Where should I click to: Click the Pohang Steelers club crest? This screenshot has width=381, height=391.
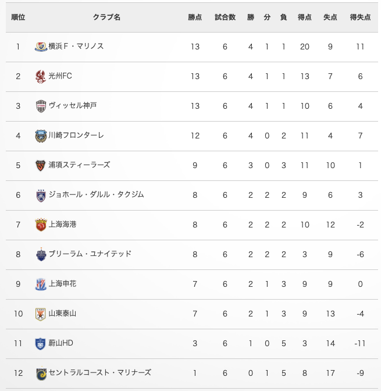(x=41, y=165)
